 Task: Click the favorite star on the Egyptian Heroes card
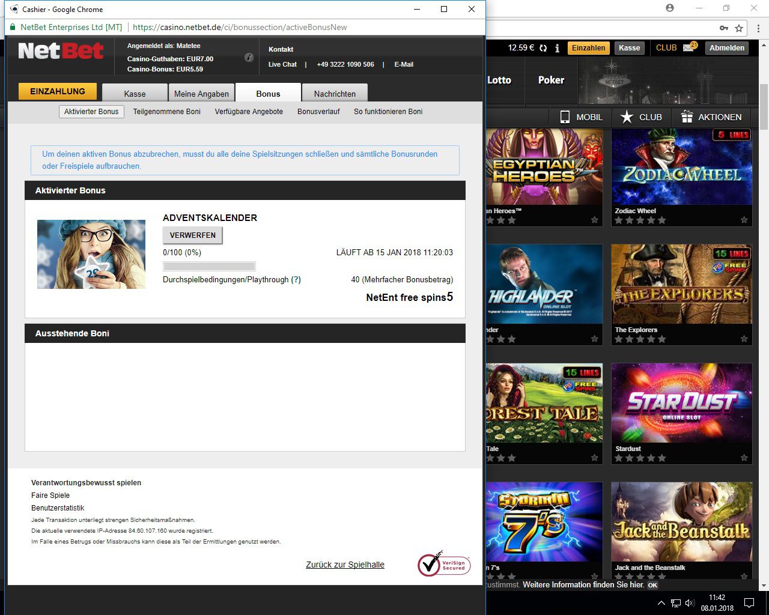[594, 220]
